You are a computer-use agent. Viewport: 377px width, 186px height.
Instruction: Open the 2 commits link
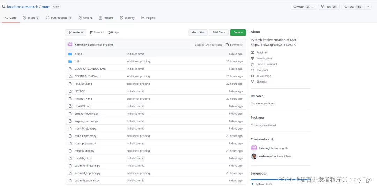point(234,45)
